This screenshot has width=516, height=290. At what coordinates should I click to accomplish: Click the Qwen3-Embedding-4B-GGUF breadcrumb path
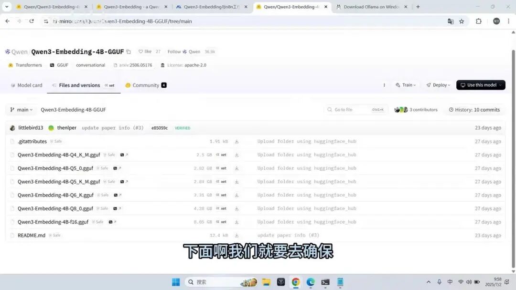74,110
